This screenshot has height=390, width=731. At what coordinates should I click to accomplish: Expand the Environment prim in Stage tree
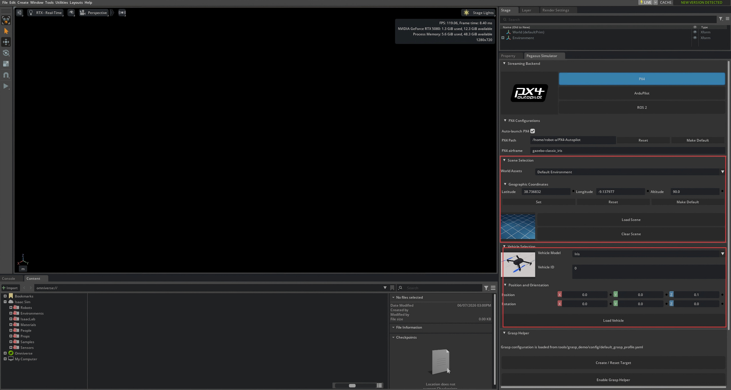[x=503, y=38]
